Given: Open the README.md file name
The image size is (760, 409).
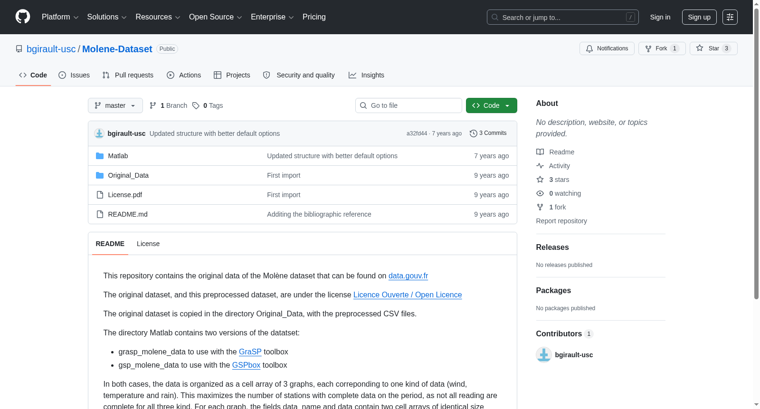Looking at the screenshot, I should coord(128,214).
